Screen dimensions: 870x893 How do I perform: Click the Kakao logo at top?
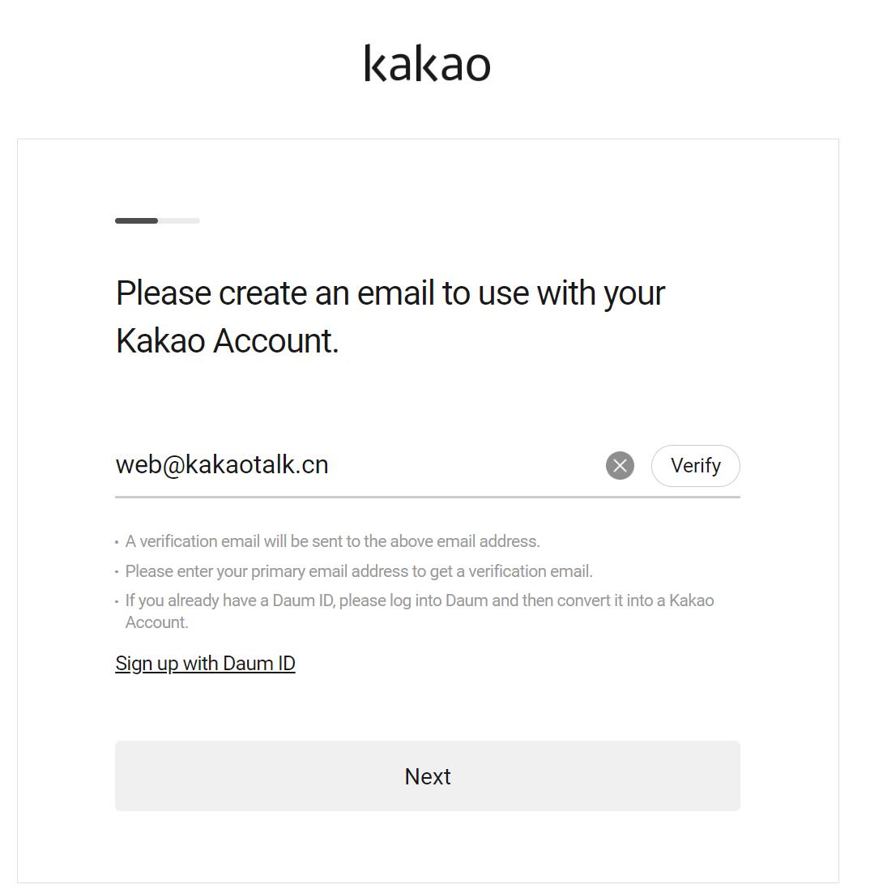[427, 63]
